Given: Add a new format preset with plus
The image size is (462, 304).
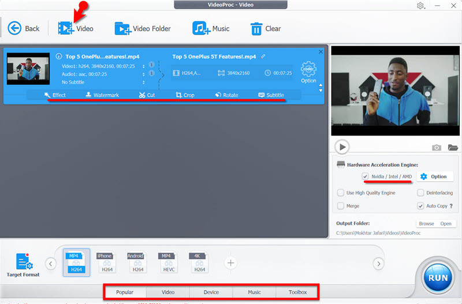Looking at the screenshot, I should (x=230, y=263).
